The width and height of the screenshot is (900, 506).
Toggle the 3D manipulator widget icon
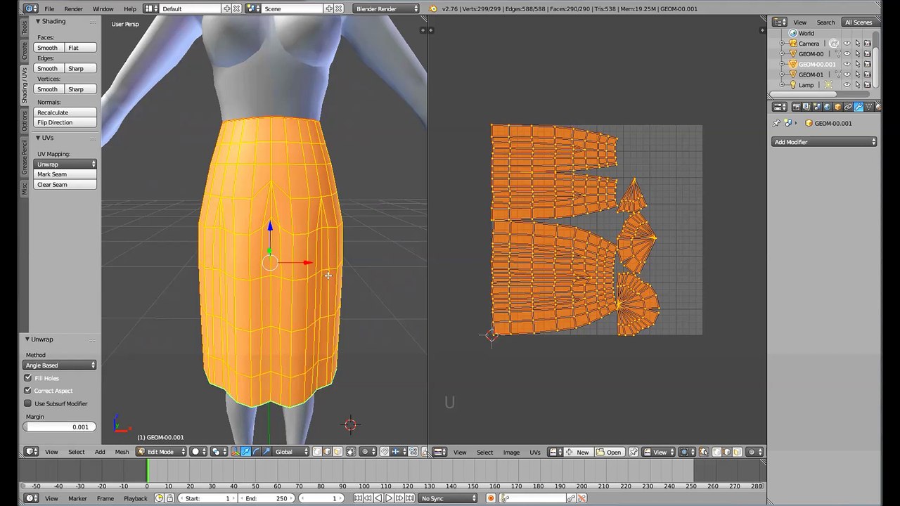point(235,452)
